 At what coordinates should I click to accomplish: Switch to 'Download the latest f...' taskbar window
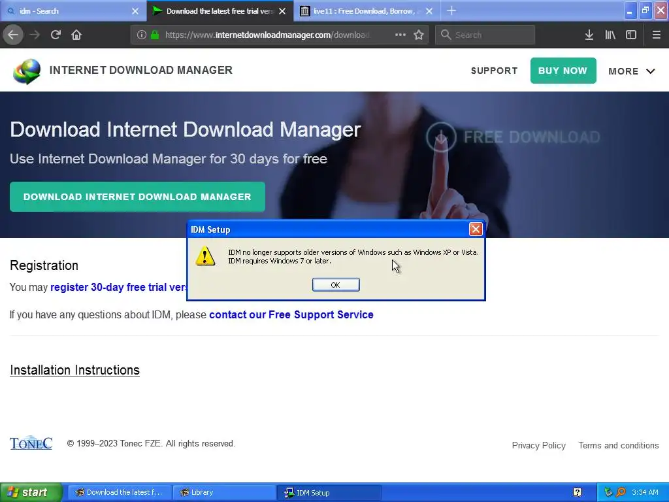[x=120, y=492]
